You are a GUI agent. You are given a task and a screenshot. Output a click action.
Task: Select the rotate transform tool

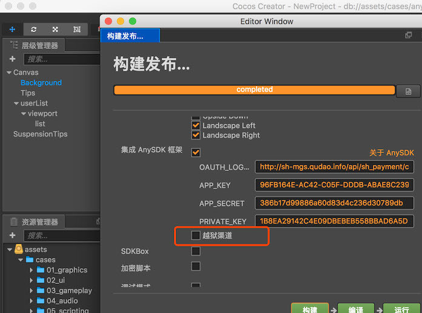coord(34,29)
